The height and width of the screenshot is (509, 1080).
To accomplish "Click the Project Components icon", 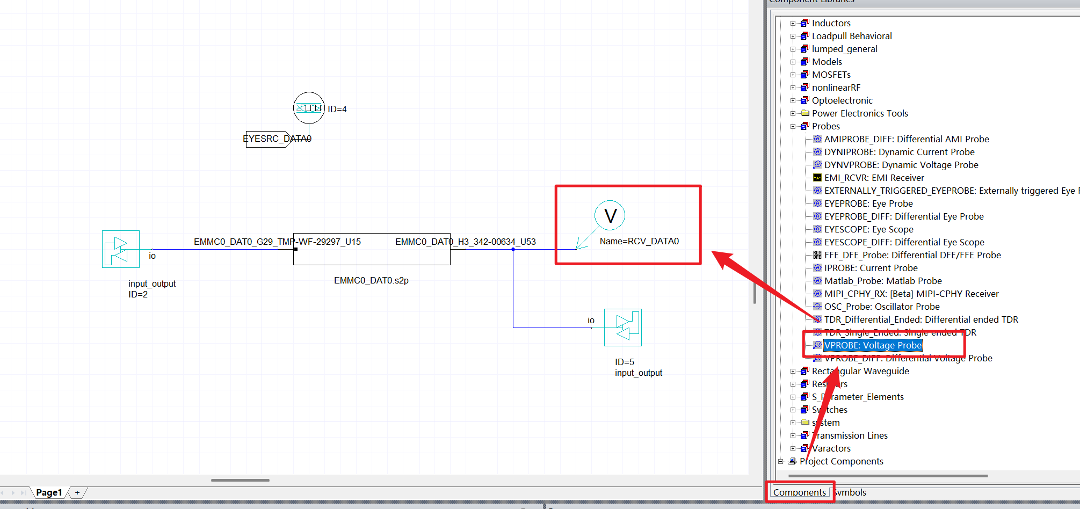I will [x=792, y=461].
